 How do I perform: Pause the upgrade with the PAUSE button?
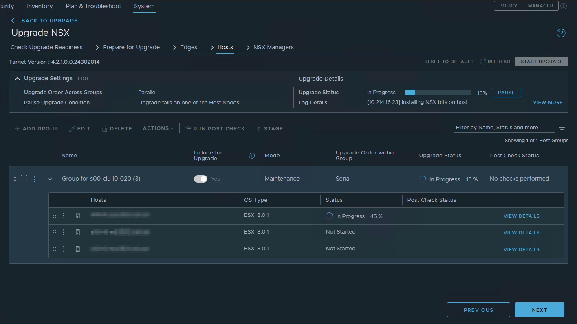[x=507, y=93]
